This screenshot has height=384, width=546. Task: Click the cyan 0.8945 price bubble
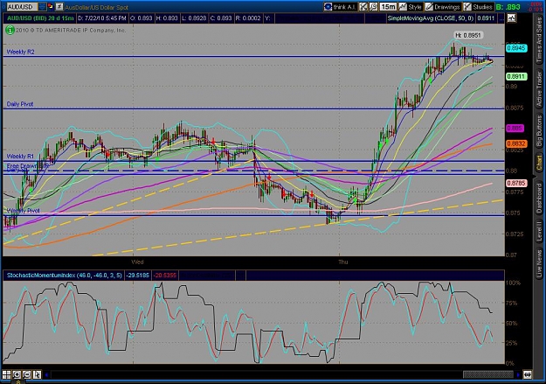(516, 48)
